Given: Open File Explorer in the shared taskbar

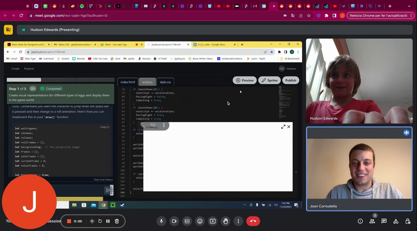Looking at the screenshot, I should [74, 205].
